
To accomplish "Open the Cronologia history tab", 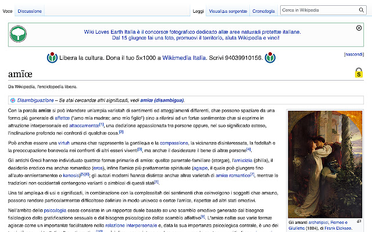I will [264, 11].
